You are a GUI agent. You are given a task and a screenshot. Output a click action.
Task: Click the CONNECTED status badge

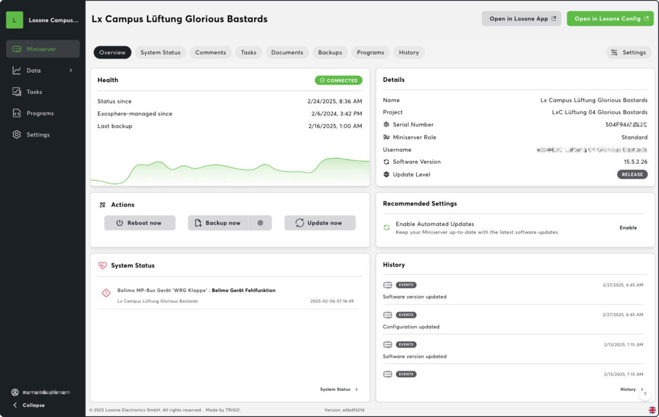[x=338, y=80]
